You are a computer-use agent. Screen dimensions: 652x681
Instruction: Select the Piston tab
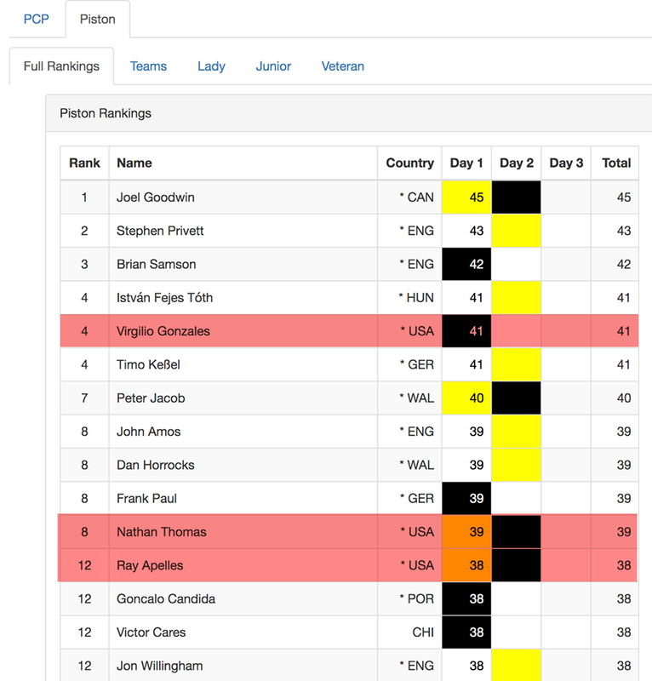pyautogui.click(x=98, y=19)
